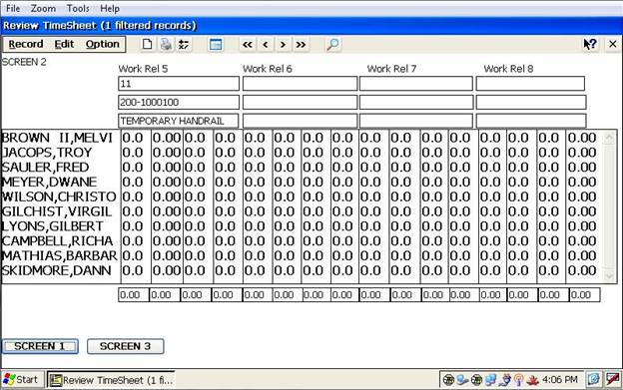Select employee LYONS,GILBERT
Screen dimensions: 623x390
pos(53,226)
